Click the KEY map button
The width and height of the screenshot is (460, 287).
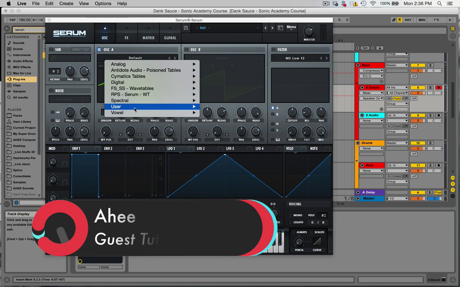[x=408, y=20]
